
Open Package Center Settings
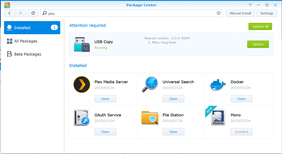pyautogui.click(x=267, y=13)
